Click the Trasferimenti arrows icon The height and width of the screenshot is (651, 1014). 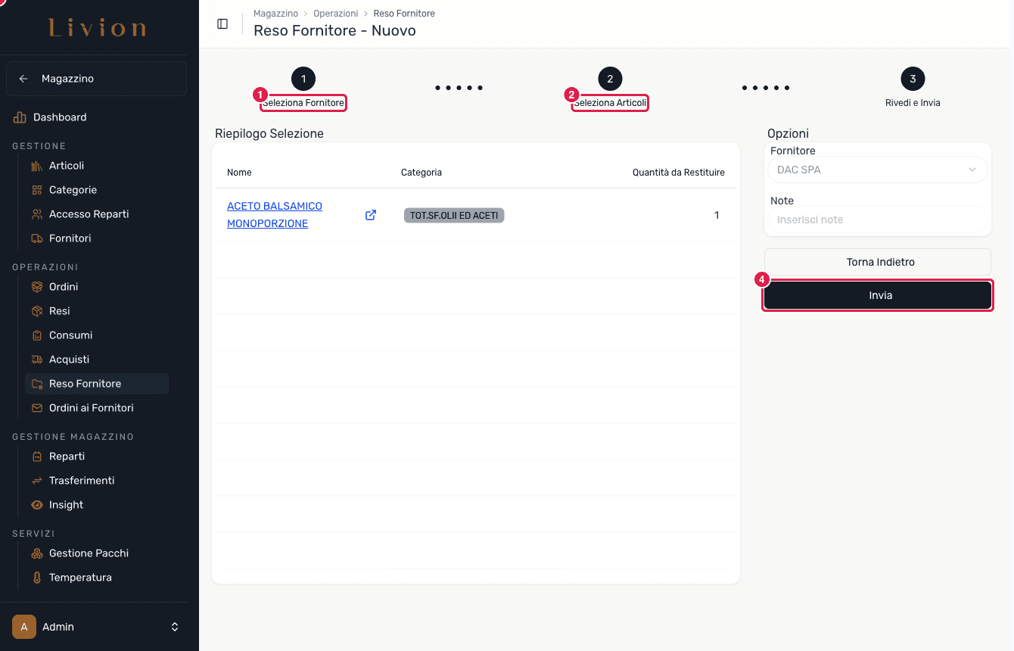pyautogui.click(x=37, y=481)
